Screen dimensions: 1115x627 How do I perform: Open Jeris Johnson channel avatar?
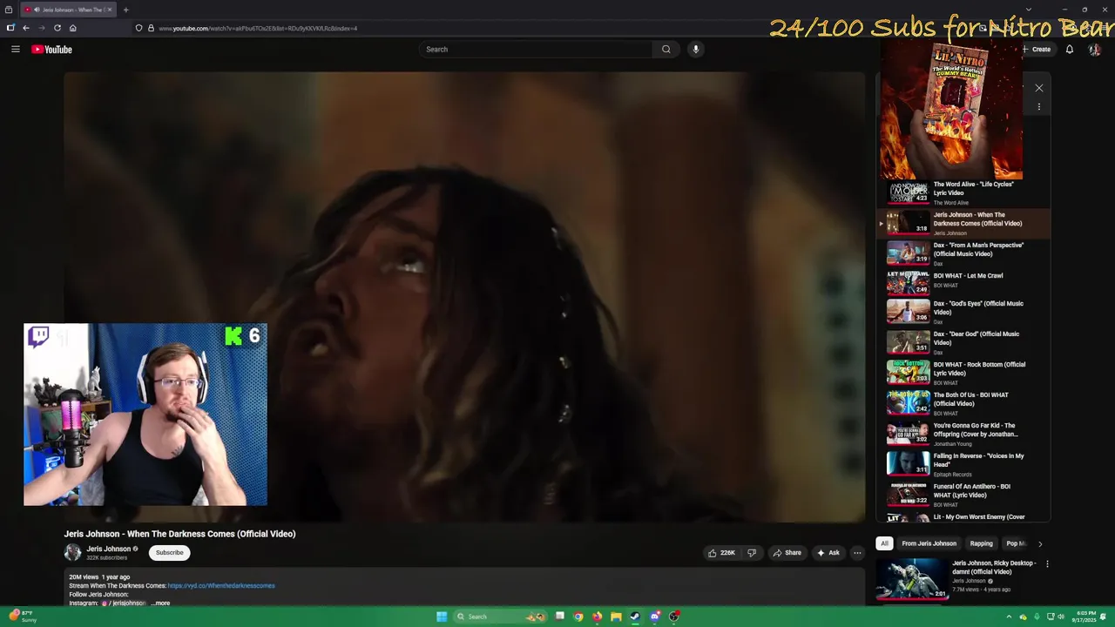pos(72,553)
